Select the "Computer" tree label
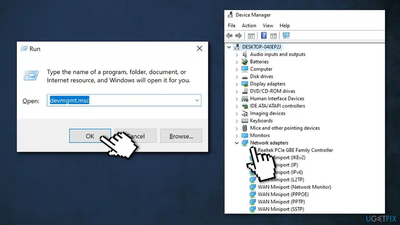The height and width of the screenshot is (225, 400). click(x=261, y=69)
